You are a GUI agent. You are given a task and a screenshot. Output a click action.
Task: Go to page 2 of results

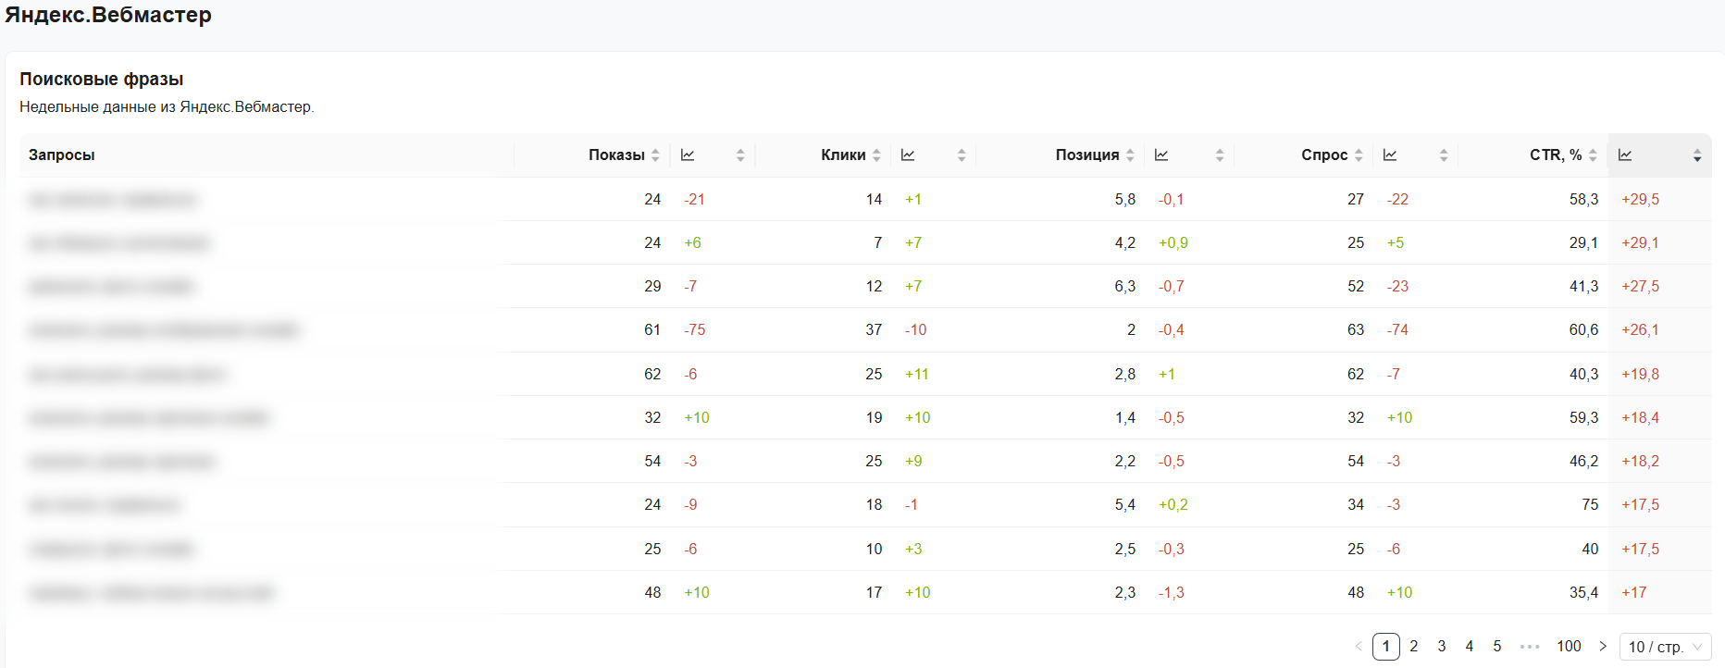pos(1414,647)
